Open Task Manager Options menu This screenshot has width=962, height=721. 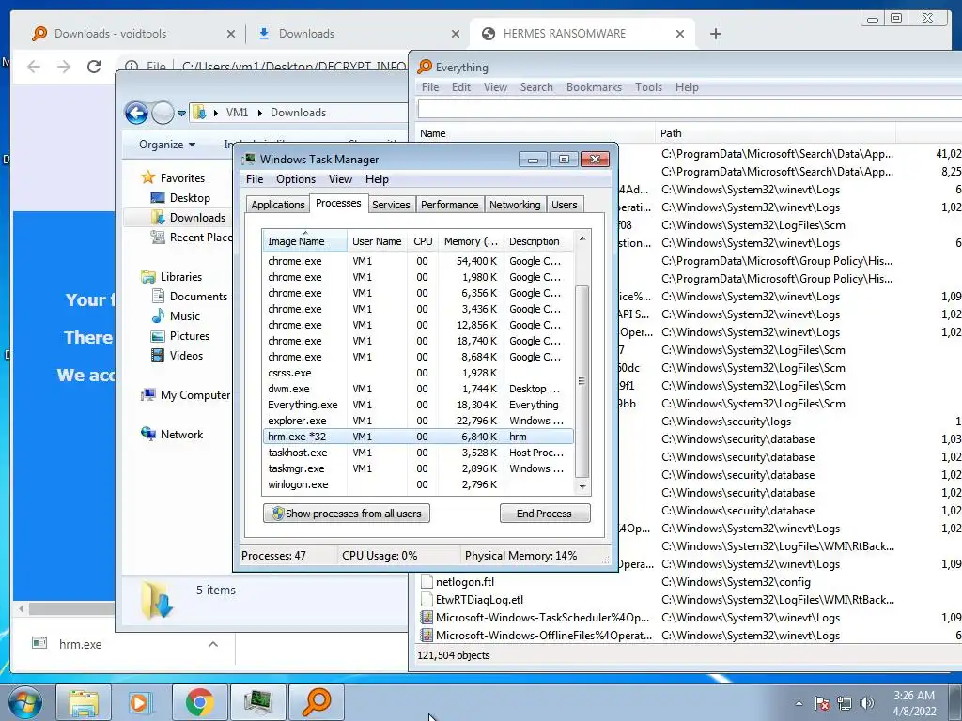(x=296, y=179)
